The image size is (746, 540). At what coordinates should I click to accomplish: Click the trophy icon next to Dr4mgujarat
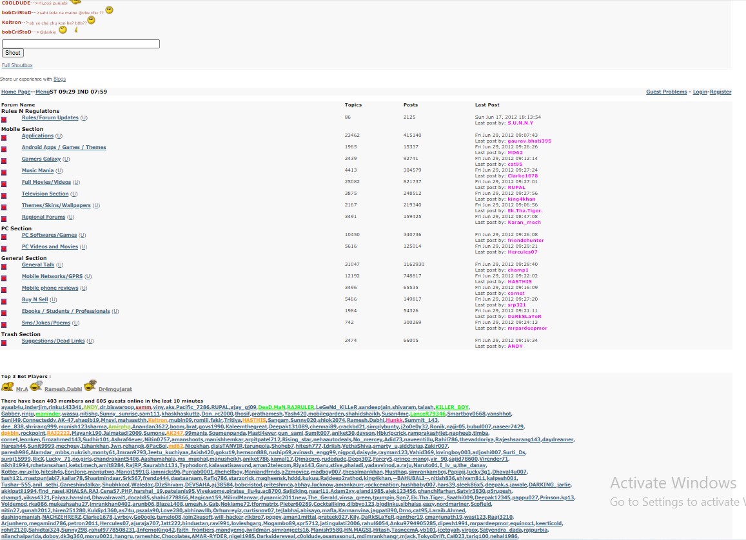tap(90, 385)
